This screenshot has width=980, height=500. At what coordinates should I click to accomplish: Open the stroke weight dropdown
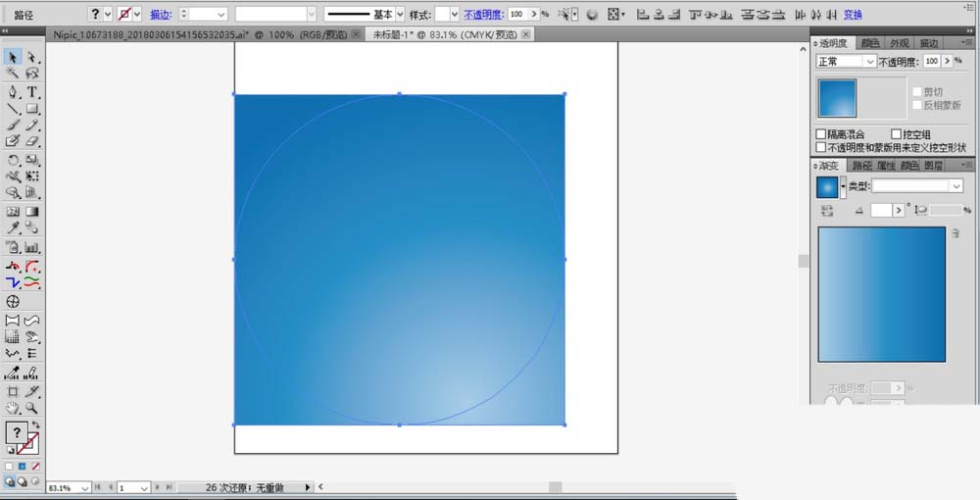coord(221,14)
